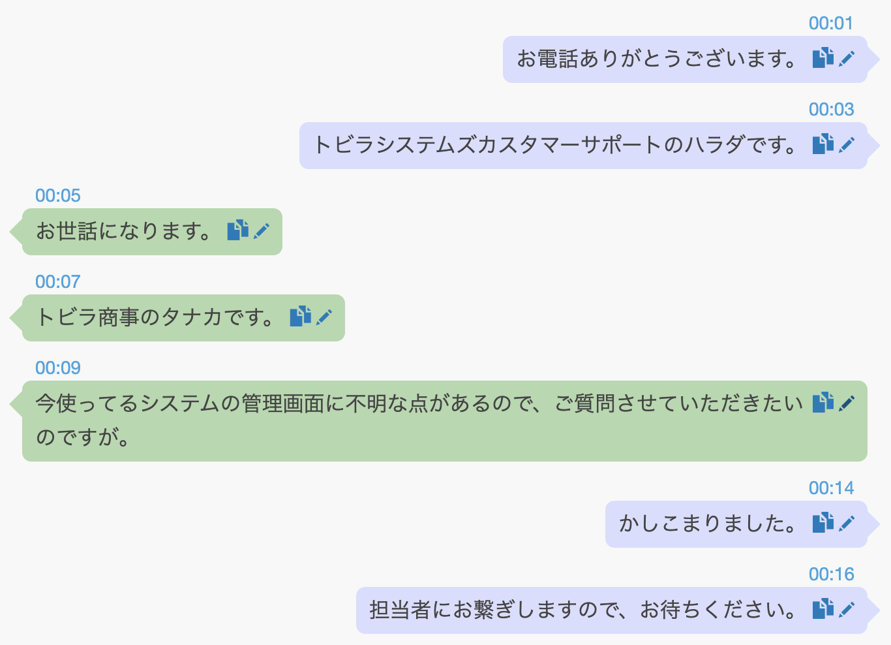The image size is (891, 645).
Task: Select the かしこまりました。 chat bubble
Action: click(x=704, y=522)
